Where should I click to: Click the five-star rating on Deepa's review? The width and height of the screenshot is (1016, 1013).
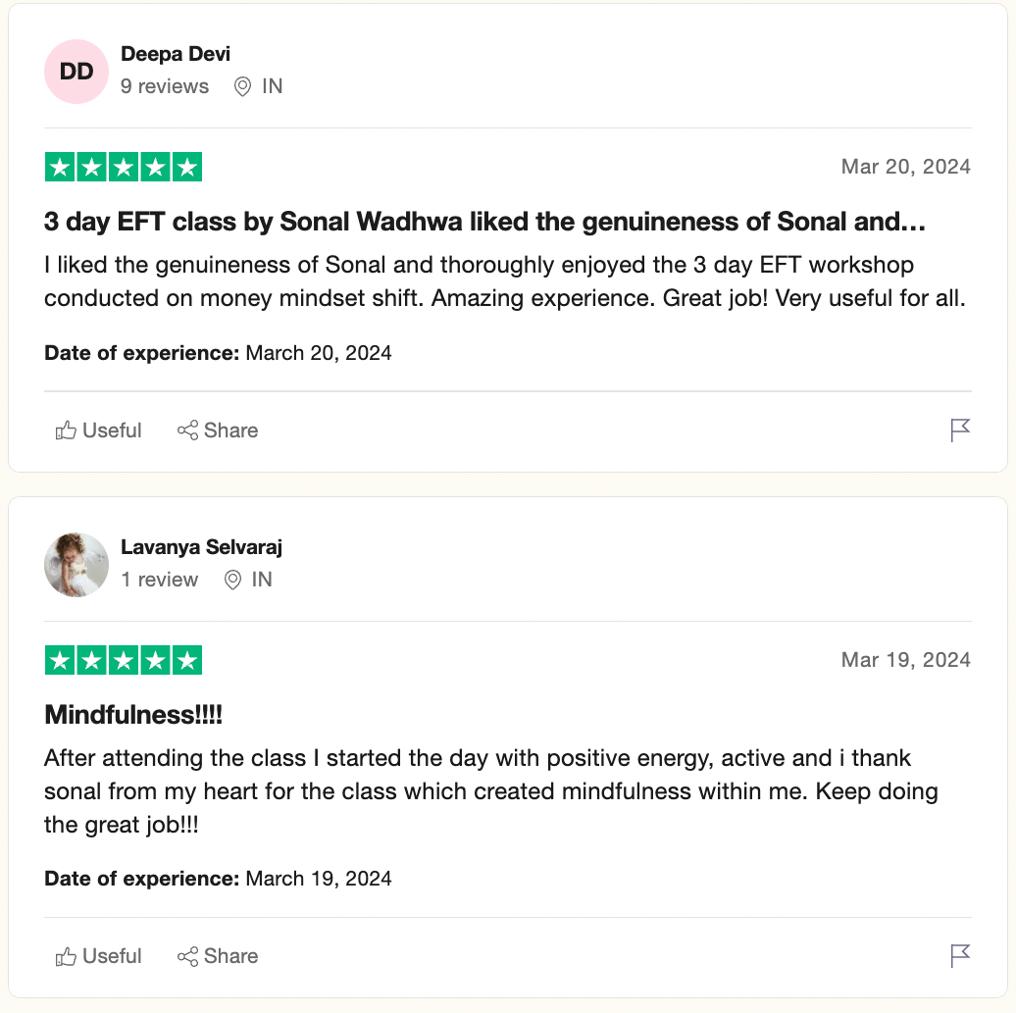tap(124, 168)
